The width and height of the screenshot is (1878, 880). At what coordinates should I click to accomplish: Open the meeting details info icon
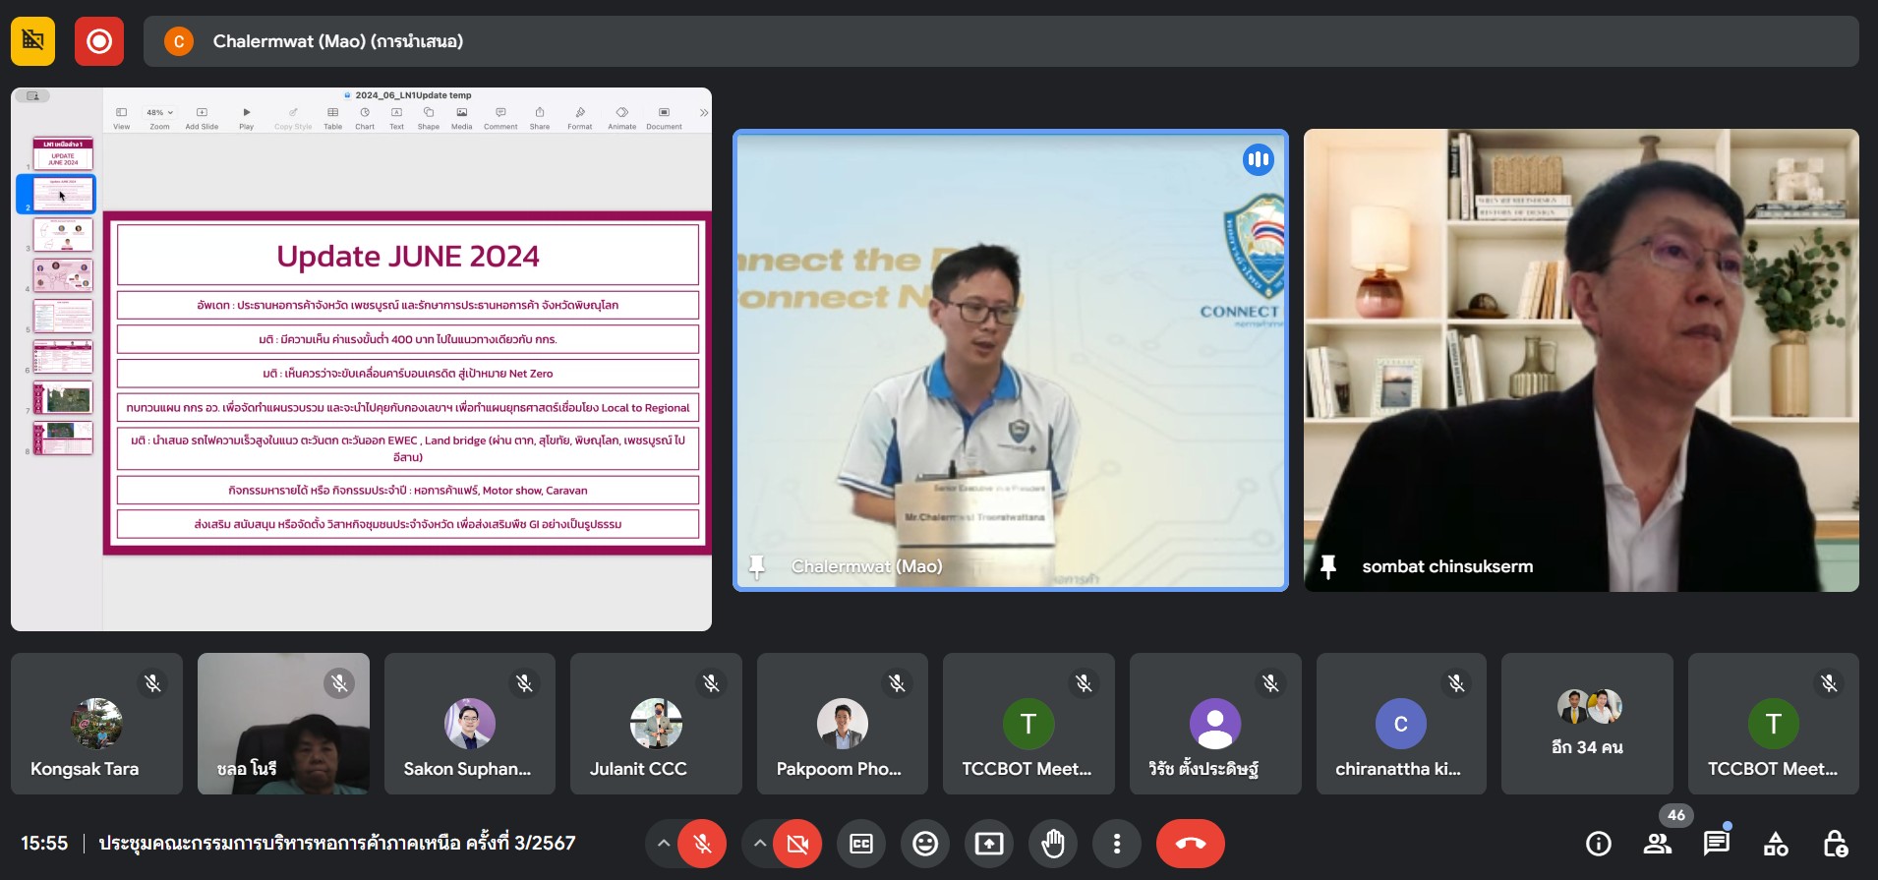coord(1598,844)
